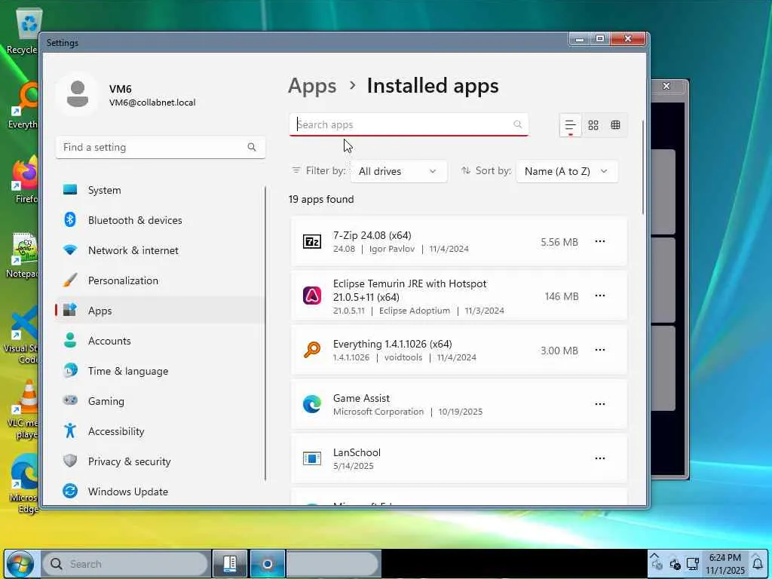
Task: Click the magnifier in Find a setting
Action: (252, 147)
